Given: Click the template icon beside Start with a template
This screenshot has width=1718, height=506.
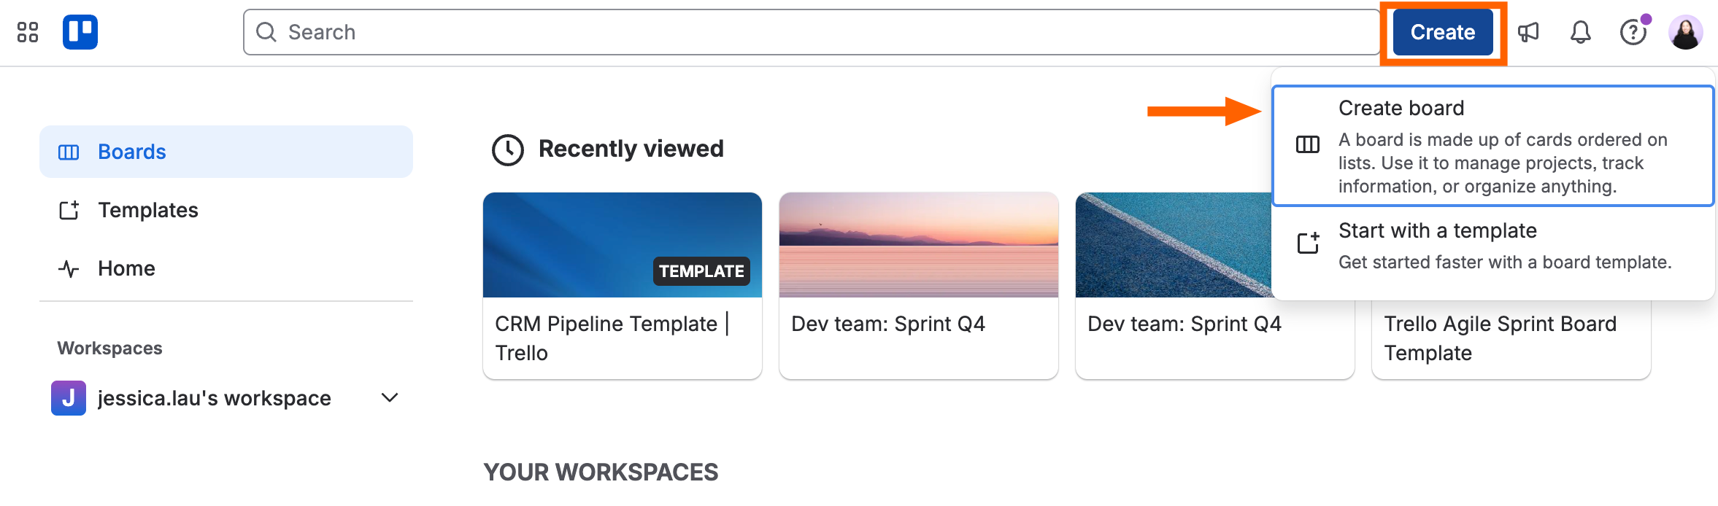Looking at the screenshot, I should tap(1308, 243).
